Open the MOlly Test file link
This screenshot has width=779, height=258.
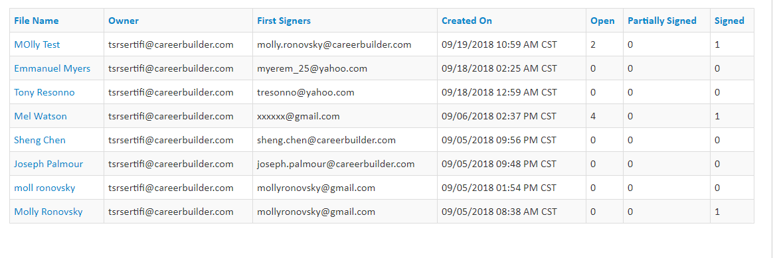tap(37, 44)
